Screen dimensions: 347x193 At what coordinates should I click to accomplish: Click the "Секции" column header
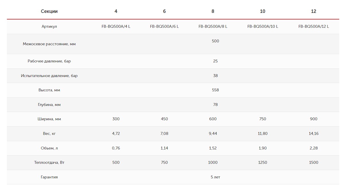click(x=49, y=11)
